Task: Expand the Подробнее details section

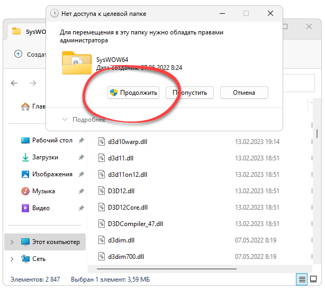Action: pyautogui.click(x=84, y=120)
